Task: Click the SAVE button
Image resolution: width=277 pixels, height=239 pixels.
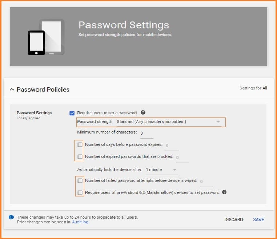Action: (x=258, y=220)
